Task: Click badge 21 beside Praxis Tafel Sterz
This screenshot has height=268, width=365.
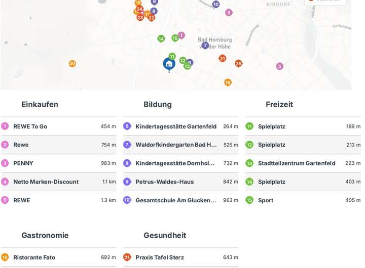Action: (127, 257)
